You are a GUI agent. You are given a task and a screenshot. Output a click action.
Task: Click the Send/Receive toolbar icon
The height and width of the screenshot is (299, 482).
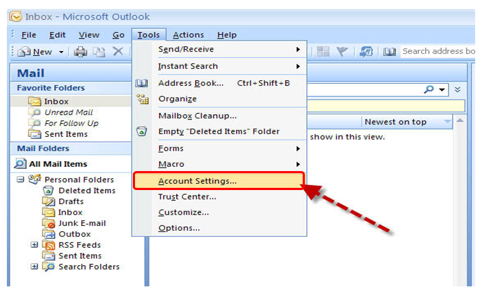pyautogui.click(x=366, y=51)
